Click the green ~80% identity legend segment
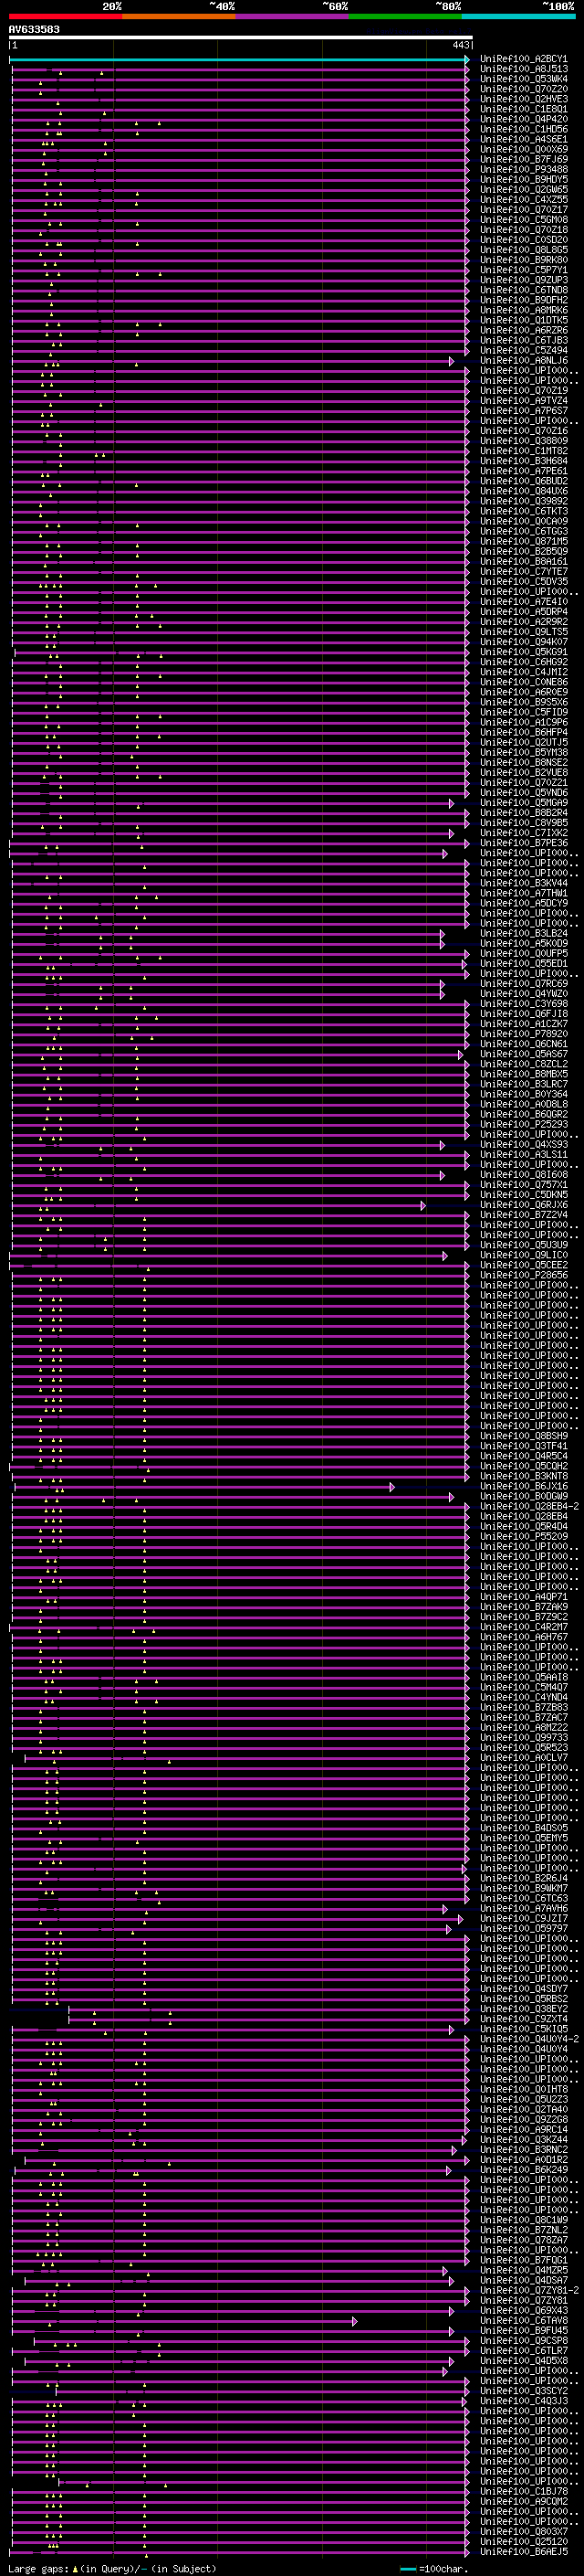This screenshot has width=584, height=2576. click(x=405, y=16)
